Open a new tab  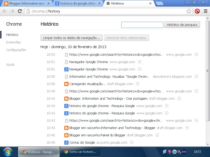[160, 3]
